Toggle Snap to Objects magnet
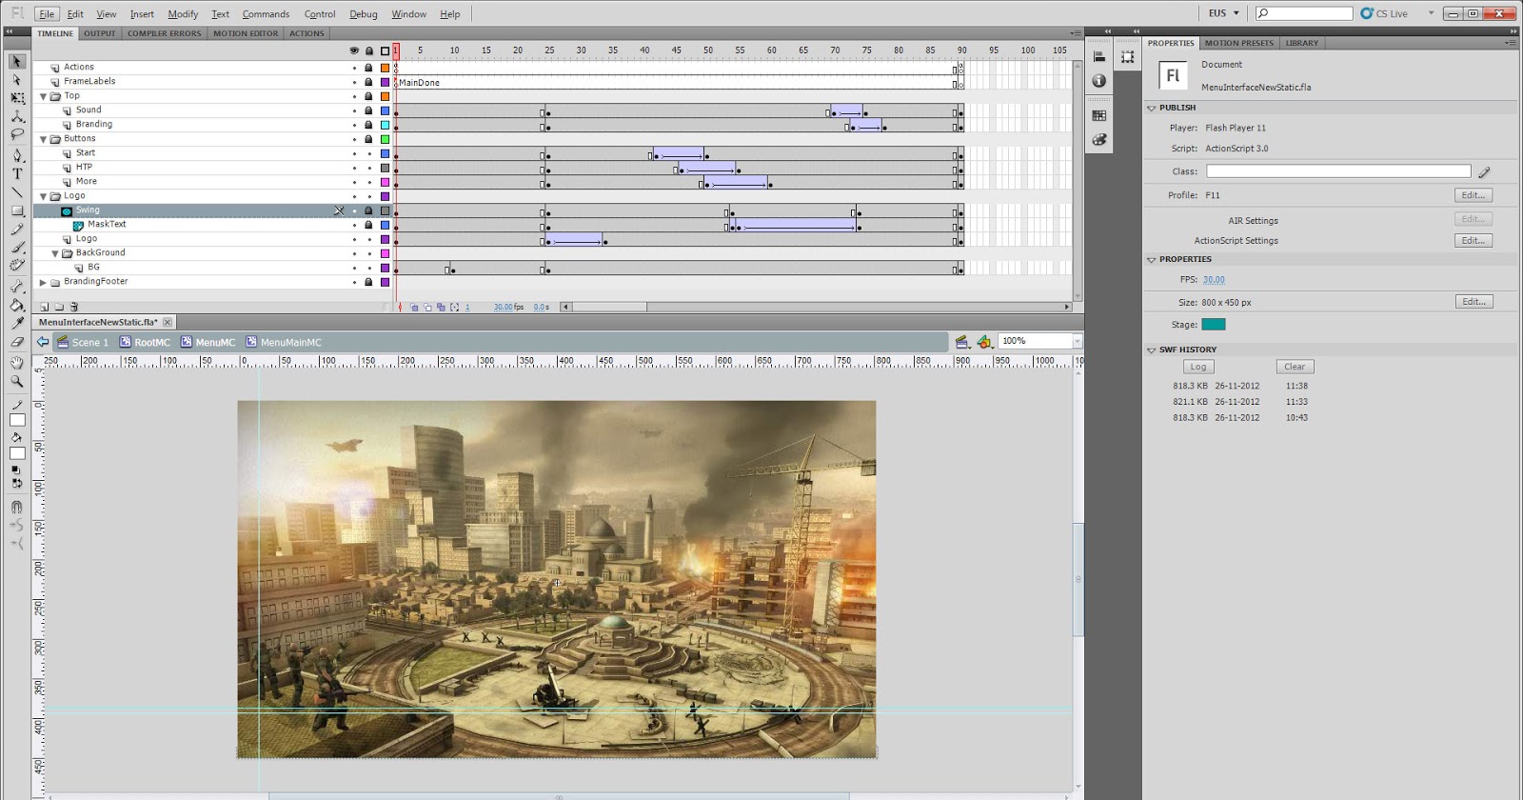 point(17,507)
